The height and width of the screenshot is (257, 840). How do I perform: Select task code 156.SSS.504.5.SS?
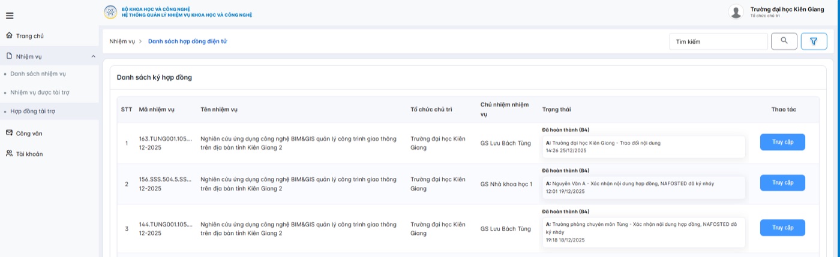pos(166,184)
